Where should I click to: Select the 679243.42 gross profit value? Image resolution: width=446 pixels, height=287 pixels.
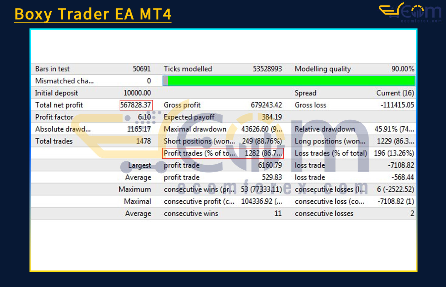266,105
